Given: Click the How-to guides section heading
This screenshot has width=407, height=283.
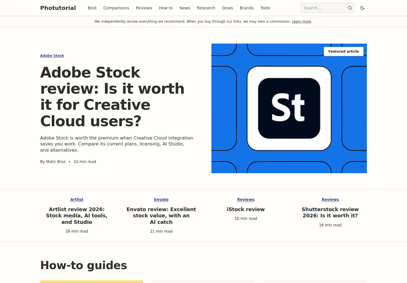Looking at the screenshot, I should [x=84, y=265].
